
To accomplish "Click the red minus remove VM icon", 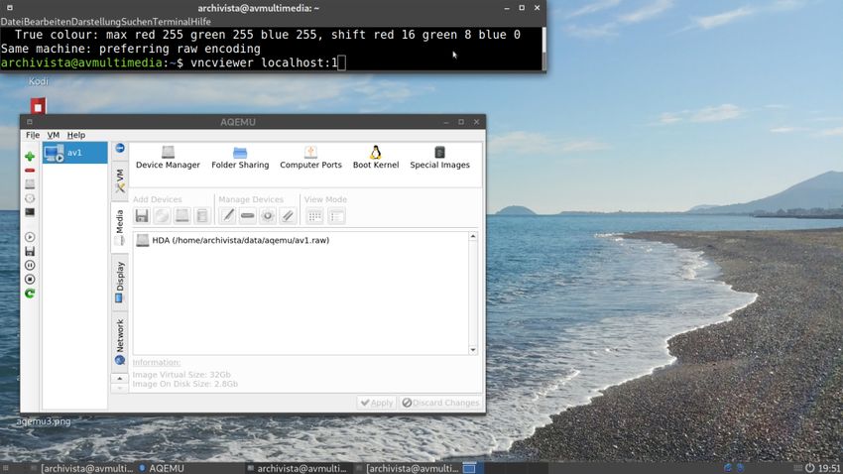I will coord(30,171).
